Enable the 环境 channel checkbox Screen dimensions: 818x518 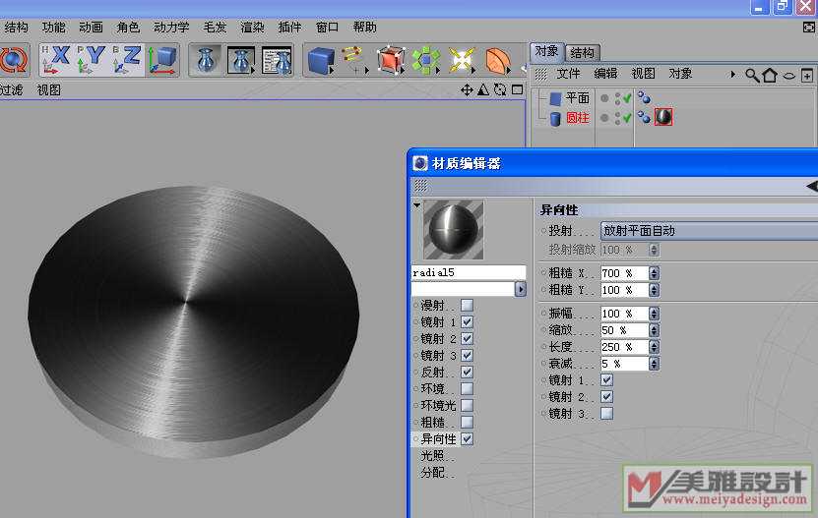click(468, 389)
